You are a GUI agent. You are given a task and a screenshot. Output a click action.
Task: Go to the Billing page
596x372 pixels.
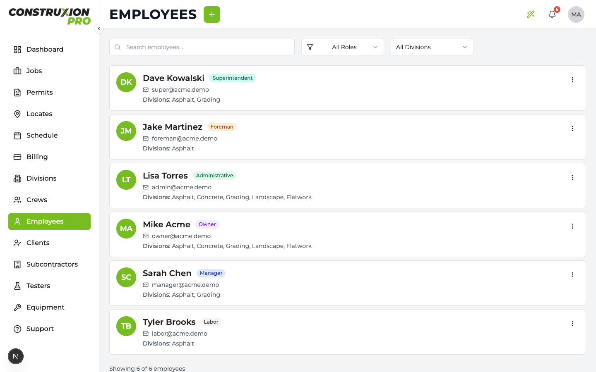(49, 157)
